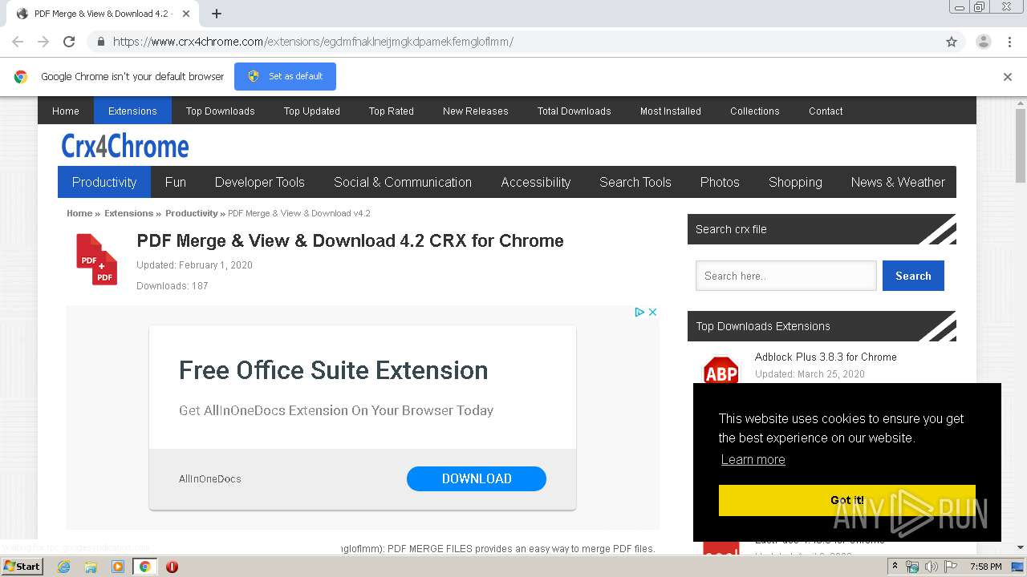Open Total Downloads menu item
Image resolution: width=1027 pixels, height=577 pixels.
[x=574, y=111]
